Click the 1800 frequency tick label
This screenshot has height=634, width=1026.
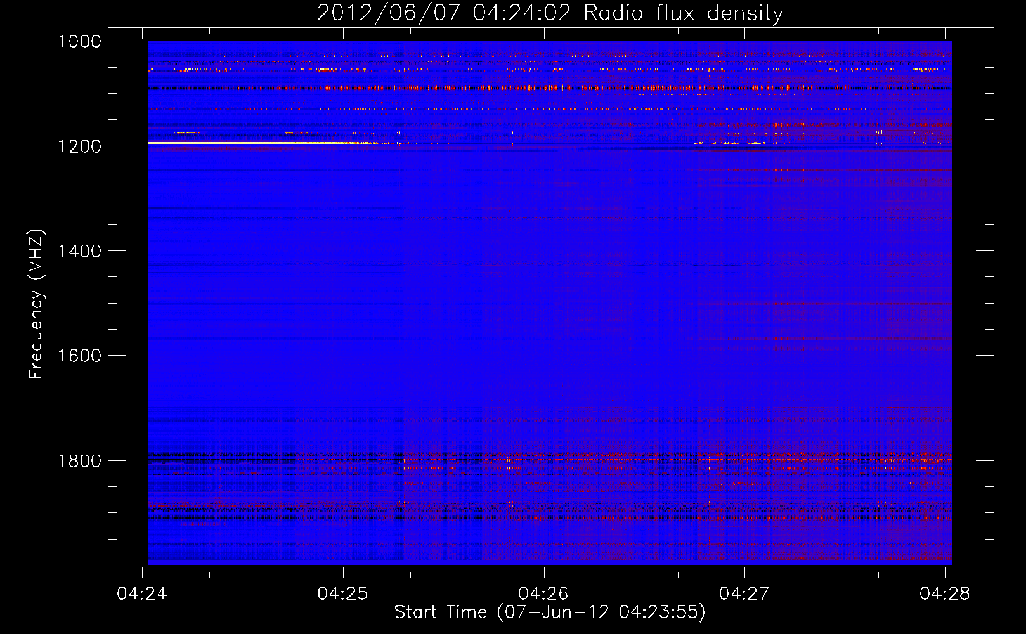(x=79, y=460)
